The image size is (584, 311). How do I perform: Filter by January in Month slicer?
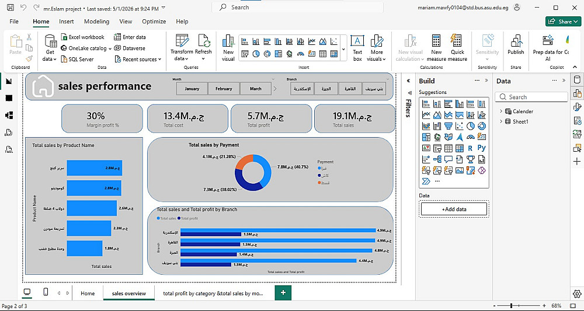coord(192,89)
